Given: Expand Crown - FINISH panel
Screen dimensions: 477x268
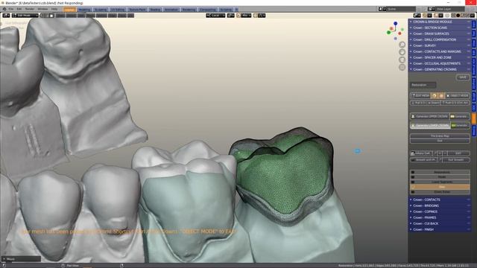Looking at the screenshot, I should pyautogui.click(x=440, y=229).
